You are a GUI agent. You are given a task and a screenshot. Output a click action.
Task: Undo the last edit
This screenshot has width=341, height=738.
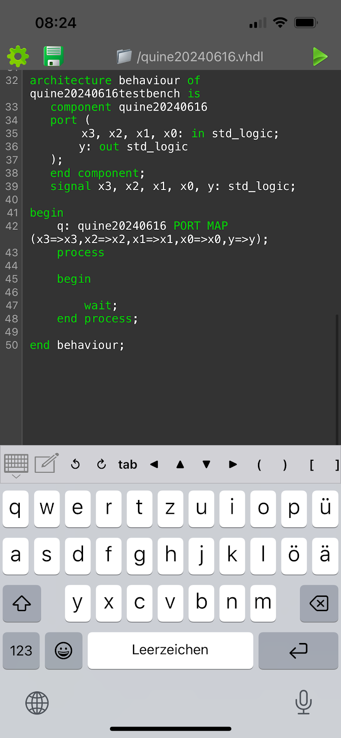coord(76,464)
